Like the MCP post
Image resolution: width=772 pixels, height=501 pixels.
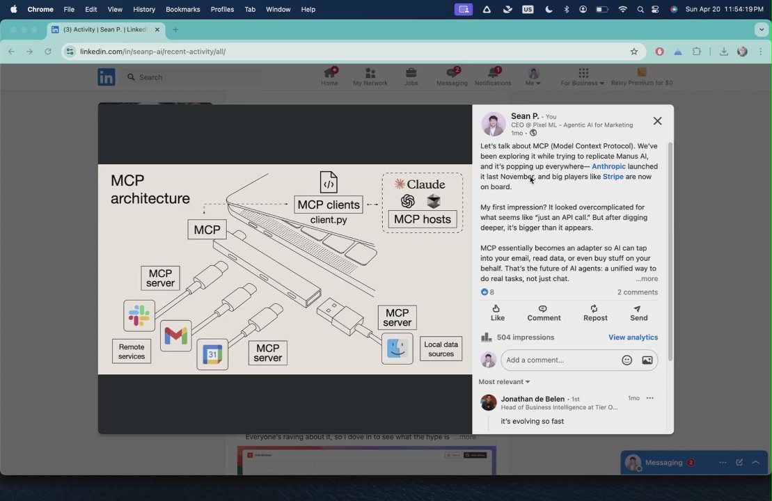pos(497,313)
